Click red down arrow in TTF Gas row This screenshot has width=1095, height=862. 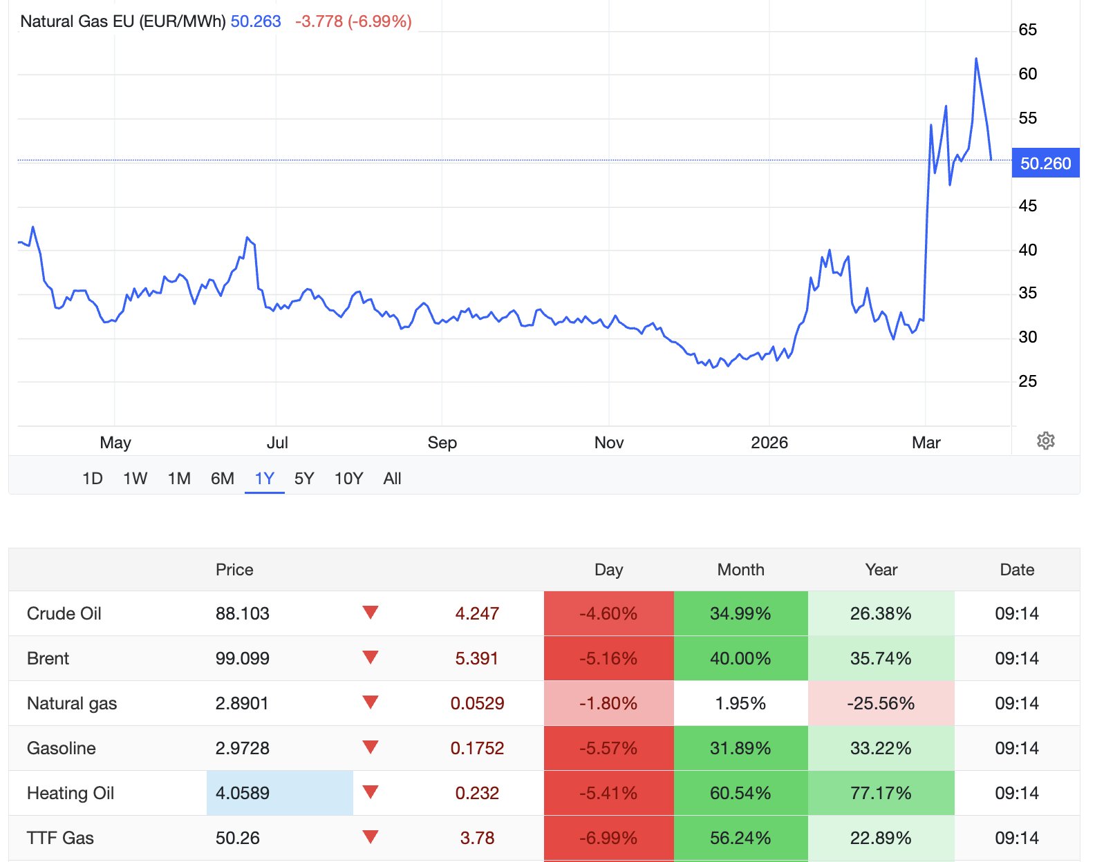pyautogui.click(x=371, y=837)
